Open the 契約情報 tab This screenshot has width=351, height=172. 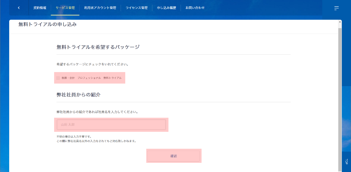[40, 8]
